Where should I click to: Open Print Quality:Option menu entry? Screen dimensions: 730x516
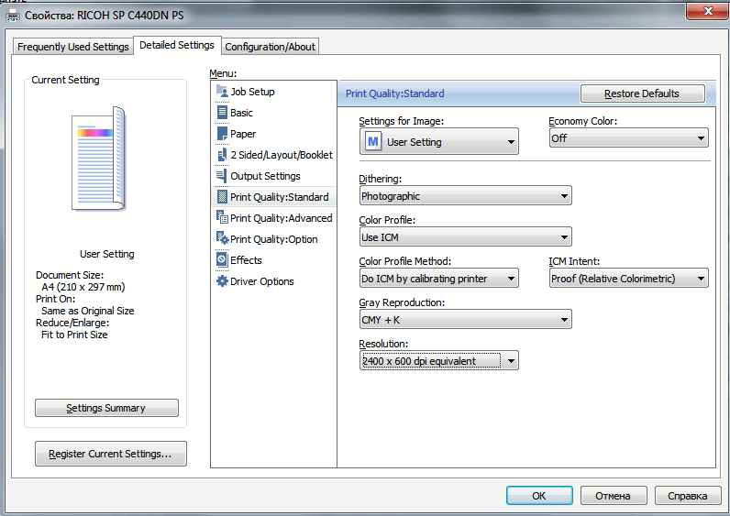pos(273,238)
